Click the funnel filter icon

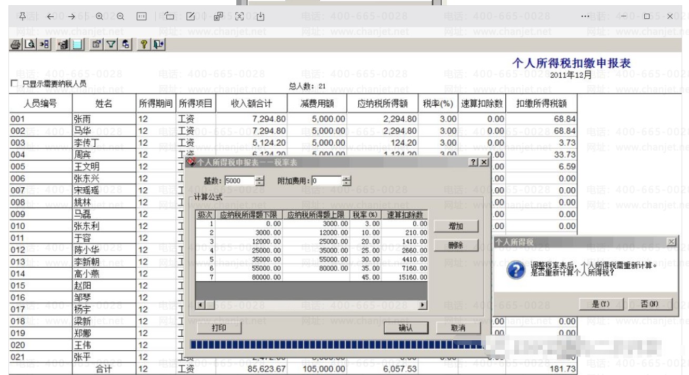[111, 45]
